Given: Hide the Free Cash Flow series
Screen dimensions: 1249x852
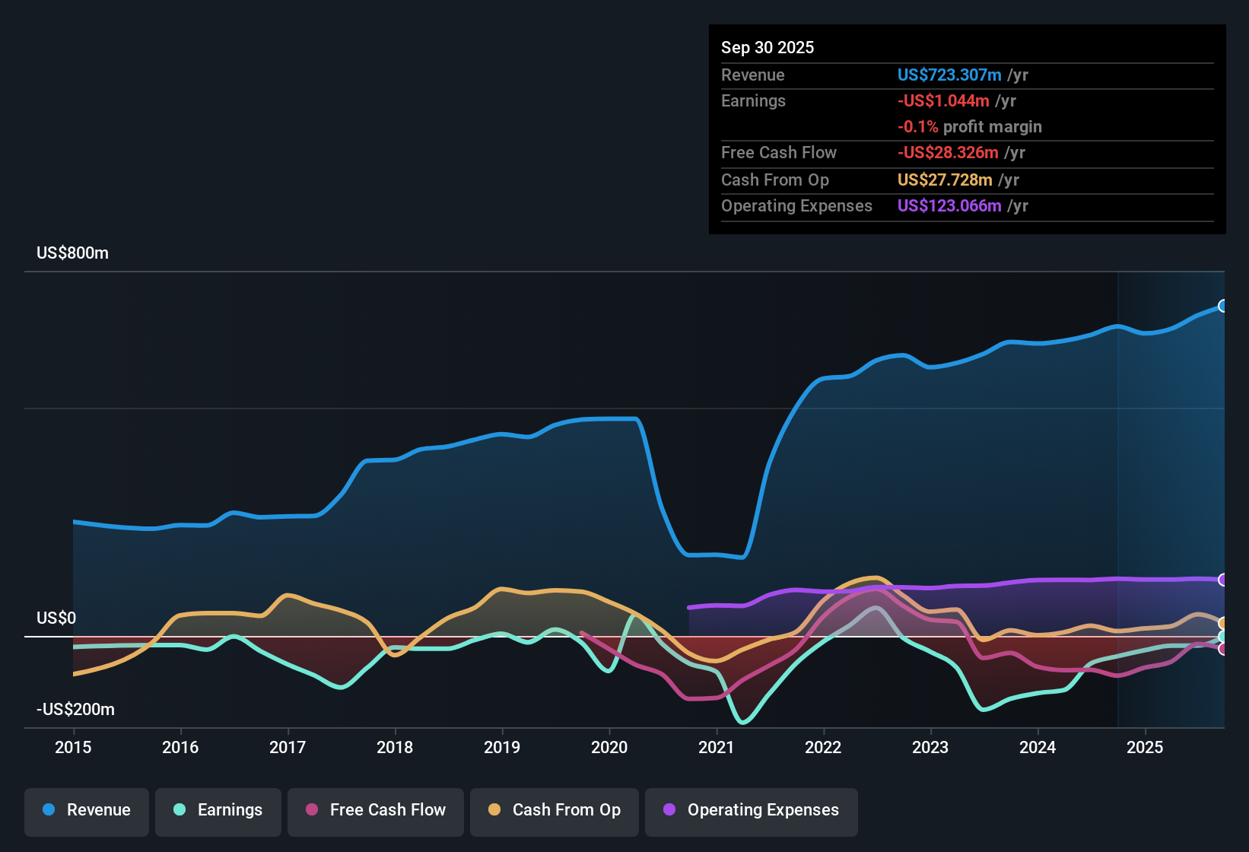Looking at the screenshot, I should pyautogui.click(x=375, y=810).
